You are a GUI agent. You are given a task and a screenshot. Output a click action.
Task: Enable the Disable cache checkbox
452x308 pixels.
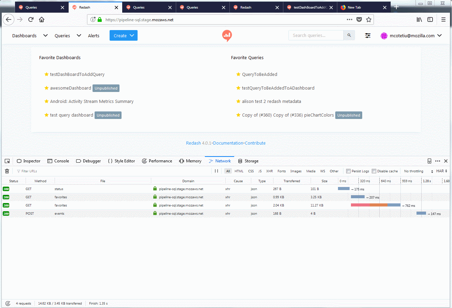374,171
